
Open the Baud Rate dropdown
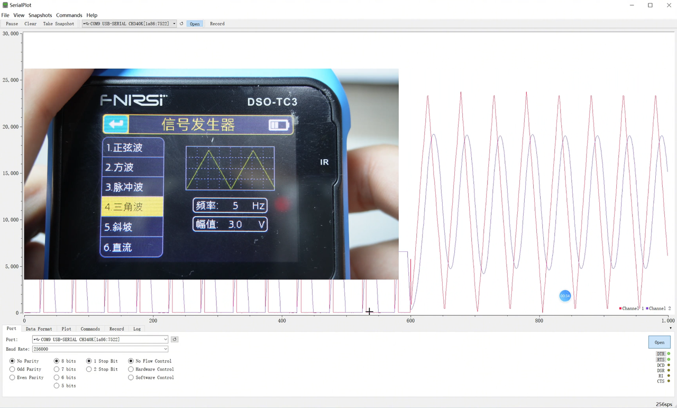pos(166,349)
